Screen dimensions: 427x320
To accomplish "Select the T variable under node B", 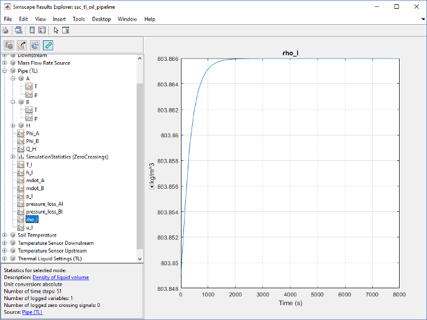I will point(35,110).
